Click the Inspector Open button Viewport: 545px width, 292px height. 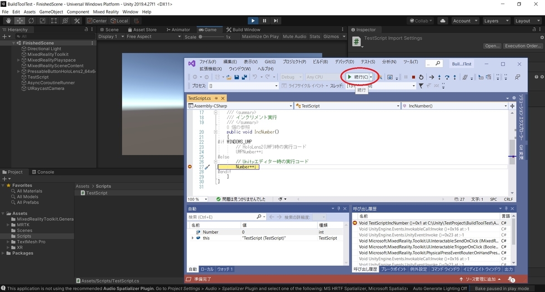coord(492,46)
